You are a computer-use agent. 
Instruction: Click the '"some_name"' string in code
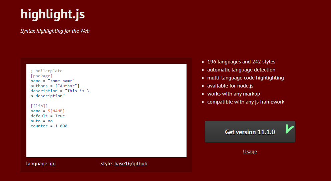[x=61, y=81]
